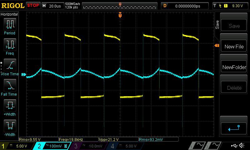Click the RIGOL logo
This screenshot has width=250, height=150.
click(13, 6)
